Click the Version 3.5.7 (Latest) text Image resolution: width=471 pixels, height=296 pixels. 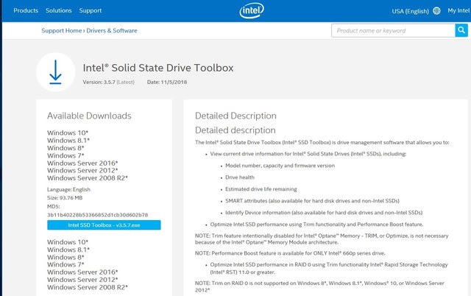[x=108, y=82]
